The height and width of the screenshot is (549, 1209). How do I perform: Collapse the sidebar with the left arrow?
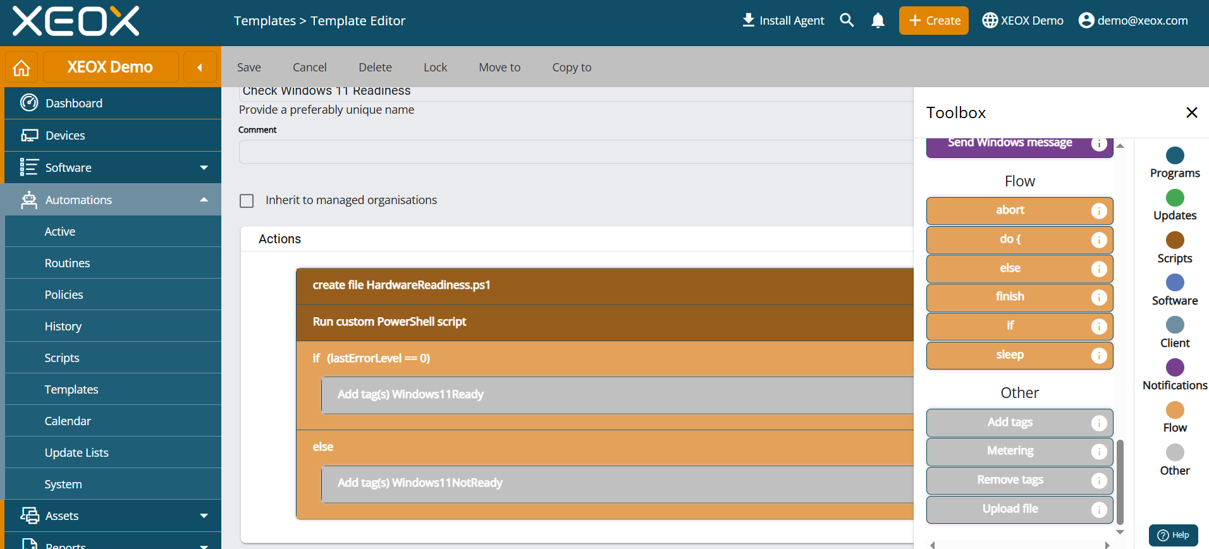coord(200,68)
